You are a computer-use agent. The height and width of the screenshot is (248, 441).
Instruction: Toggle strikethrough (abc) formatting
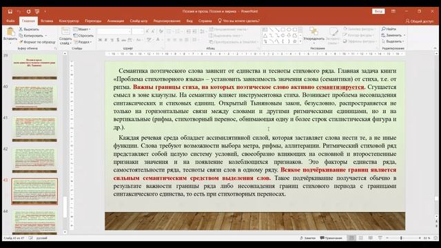[124, 40]
